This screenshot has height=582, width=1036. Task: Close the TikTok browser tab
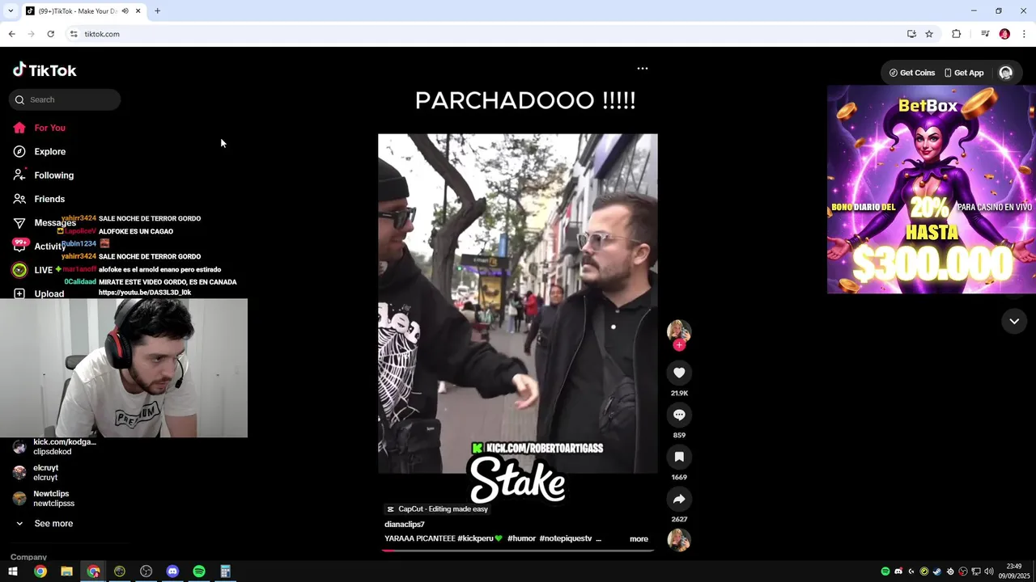[138, 11]
